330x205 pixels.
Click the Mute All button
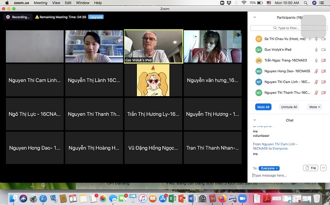(x=263, y=107)
